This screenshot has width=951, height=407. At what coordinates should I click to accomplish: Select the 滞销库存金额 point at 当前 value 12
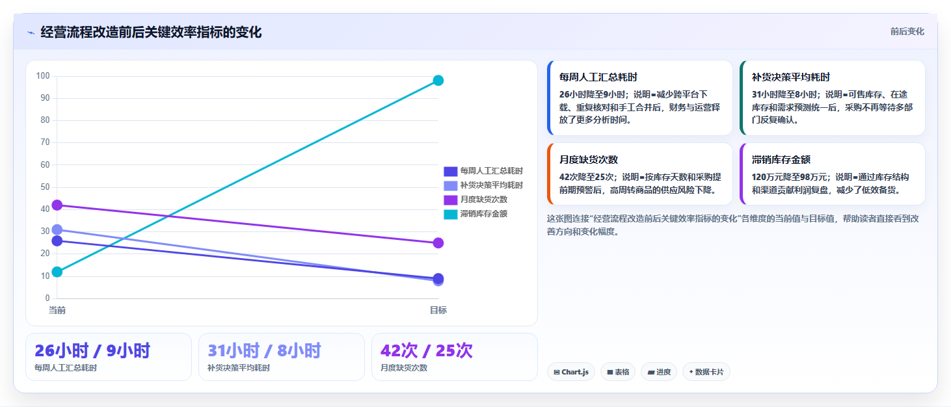point(57,272)
